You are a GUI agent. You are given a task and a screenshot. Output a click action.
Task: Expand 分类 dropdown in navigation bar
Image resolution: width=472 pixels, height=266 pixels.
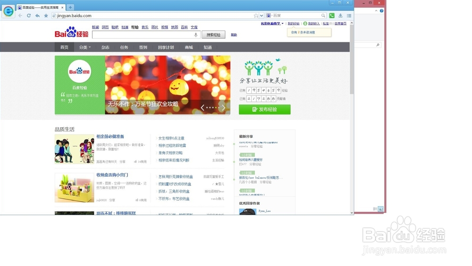(x=85, y=47)
